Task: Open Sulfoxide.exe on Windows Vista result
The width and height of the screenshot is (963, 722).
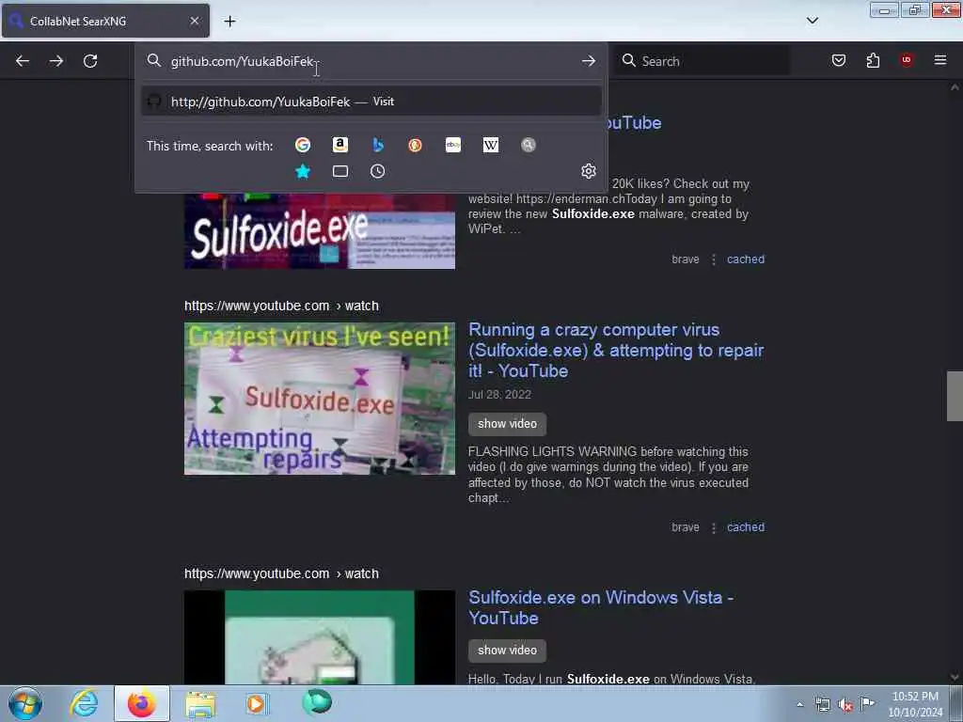Action: pyautogui.click(x=601, y=608)
